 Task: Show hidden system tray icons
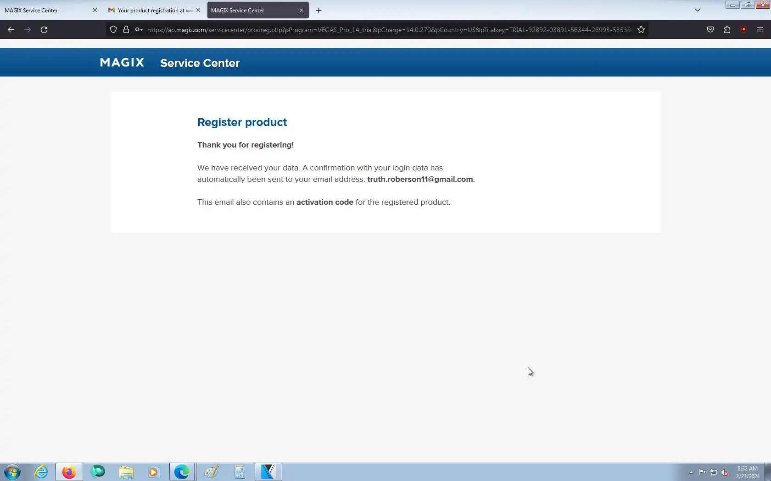point(691,472)
